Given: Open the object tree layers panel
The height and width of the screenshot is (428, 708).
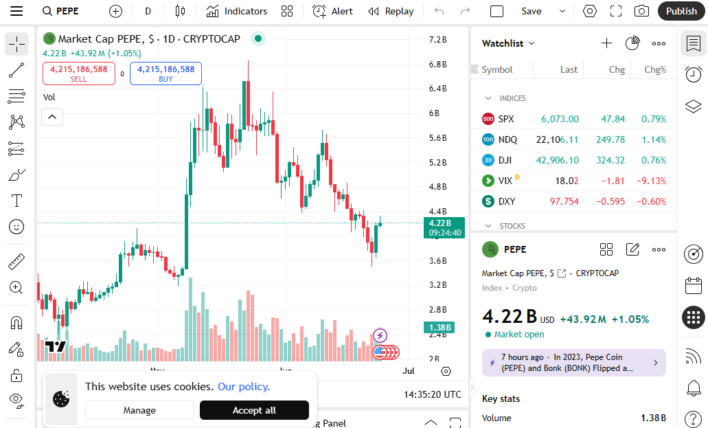Looking at the screenshot, I should point(693,106).
